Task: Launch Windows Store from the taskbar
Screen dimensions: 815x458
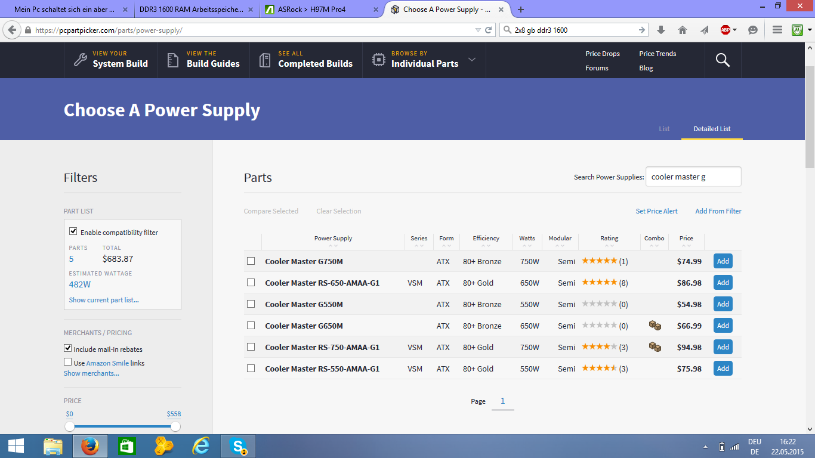Action: tap(127, 446)
